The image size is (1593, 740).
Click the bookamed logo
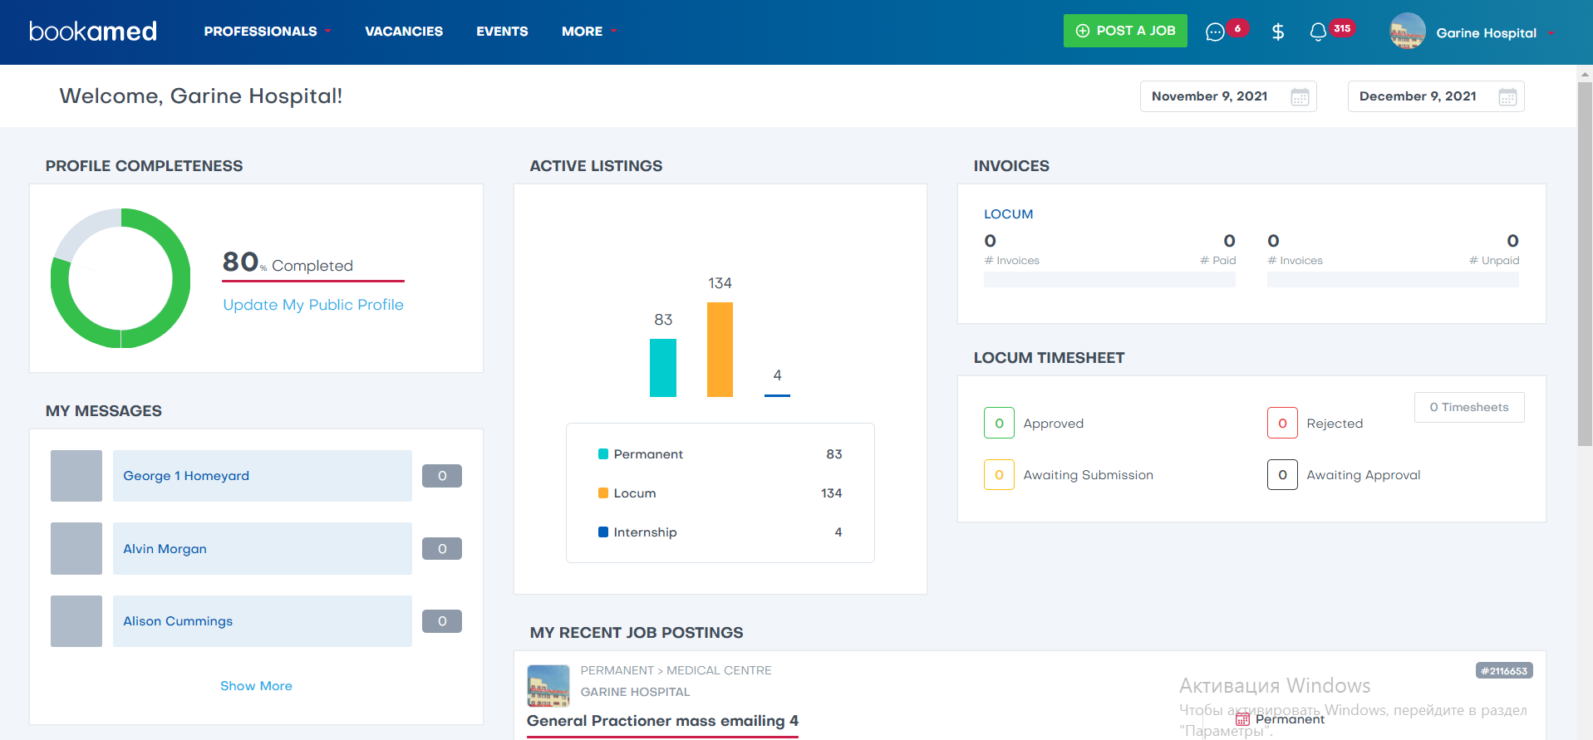(93, 32)
